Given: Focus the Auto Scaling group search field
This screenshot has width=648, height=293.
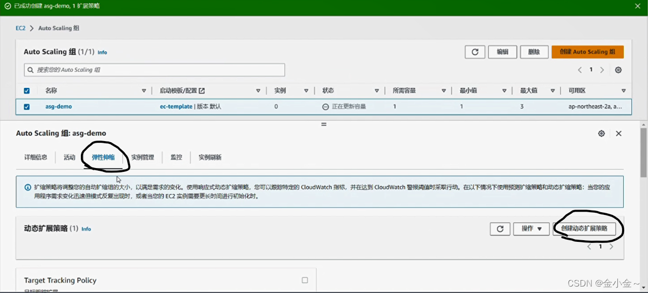Looking at the screenshot, I should [154, 70].
